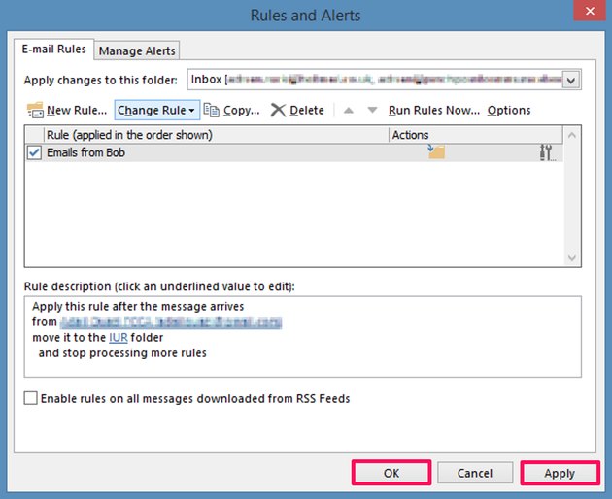Click the IUR folder link

(x=119, y=337)
